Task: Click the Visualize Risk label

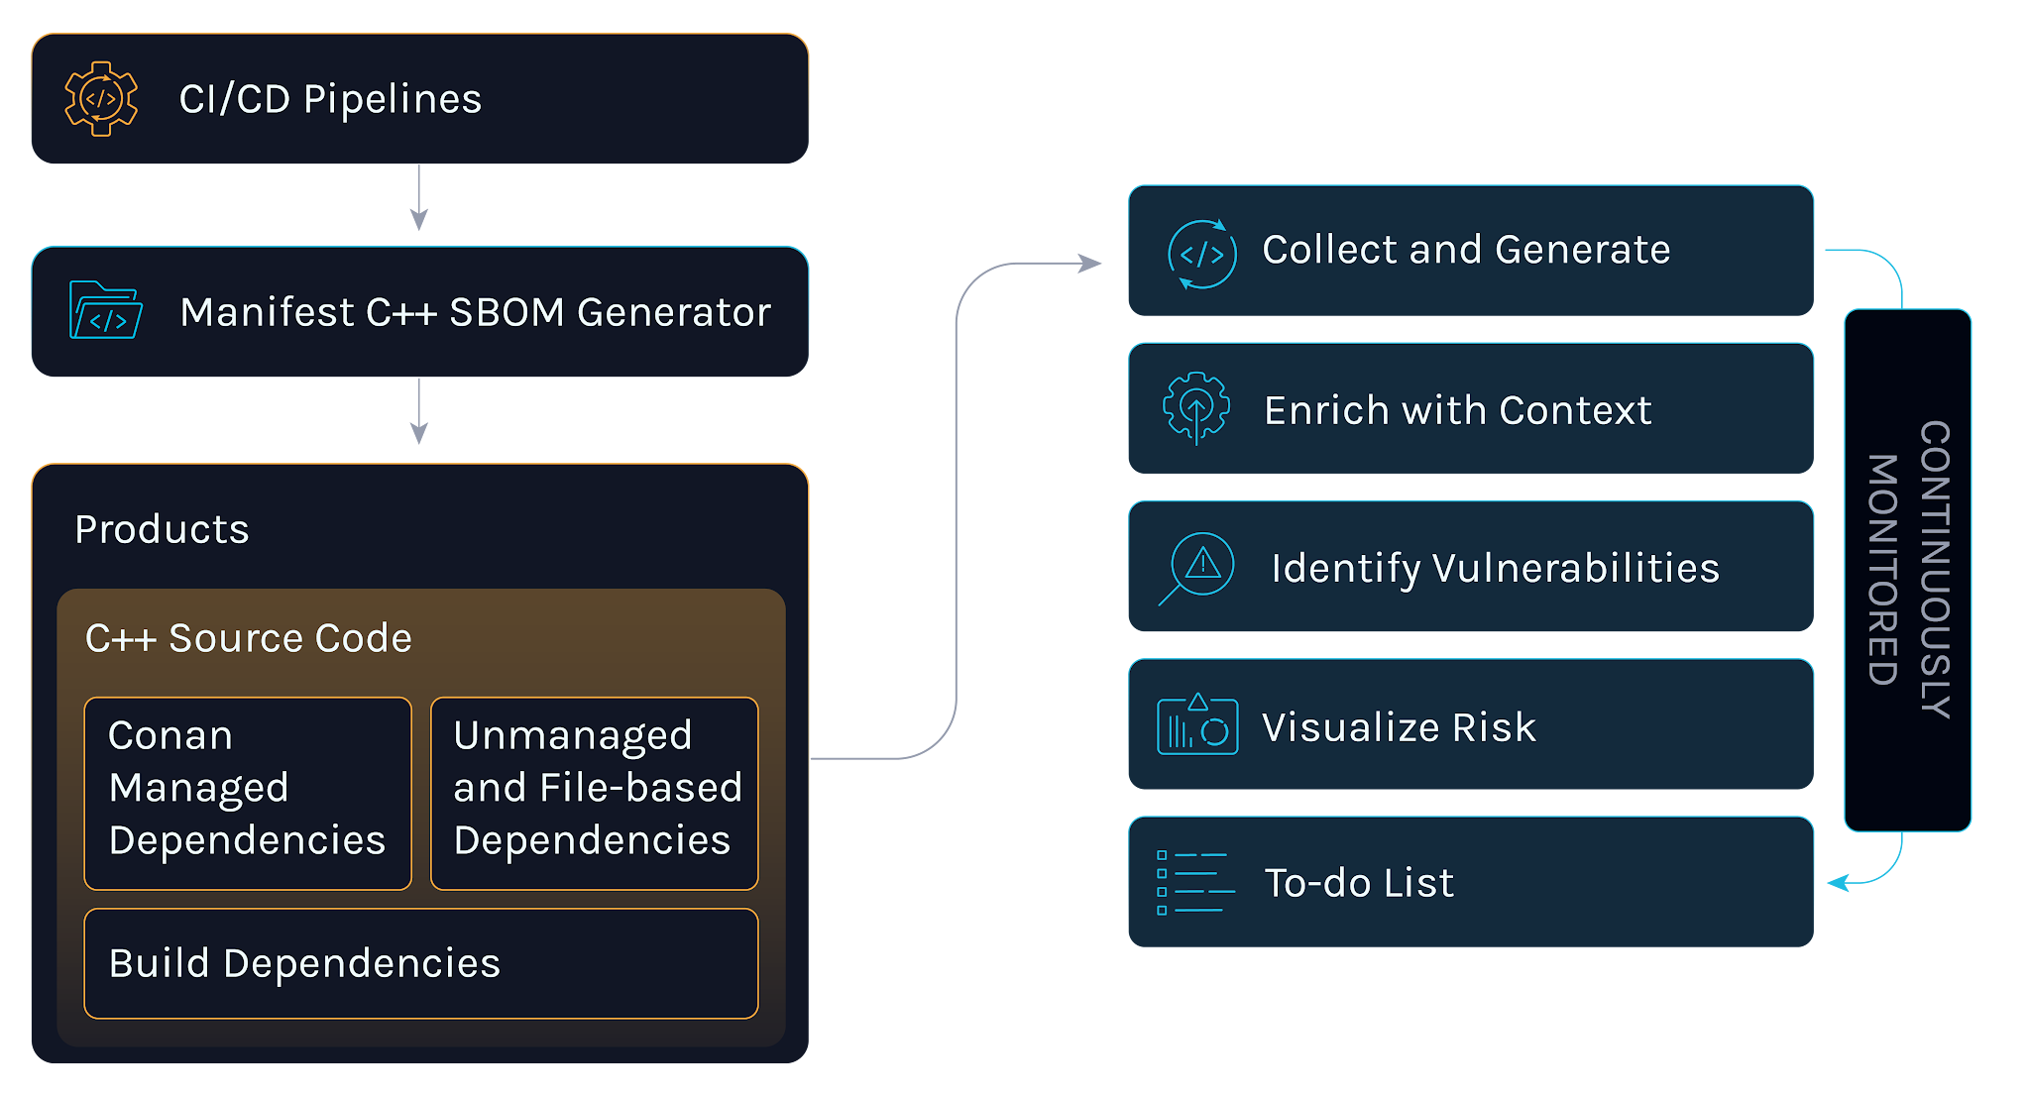Action: click(1399, 727)
